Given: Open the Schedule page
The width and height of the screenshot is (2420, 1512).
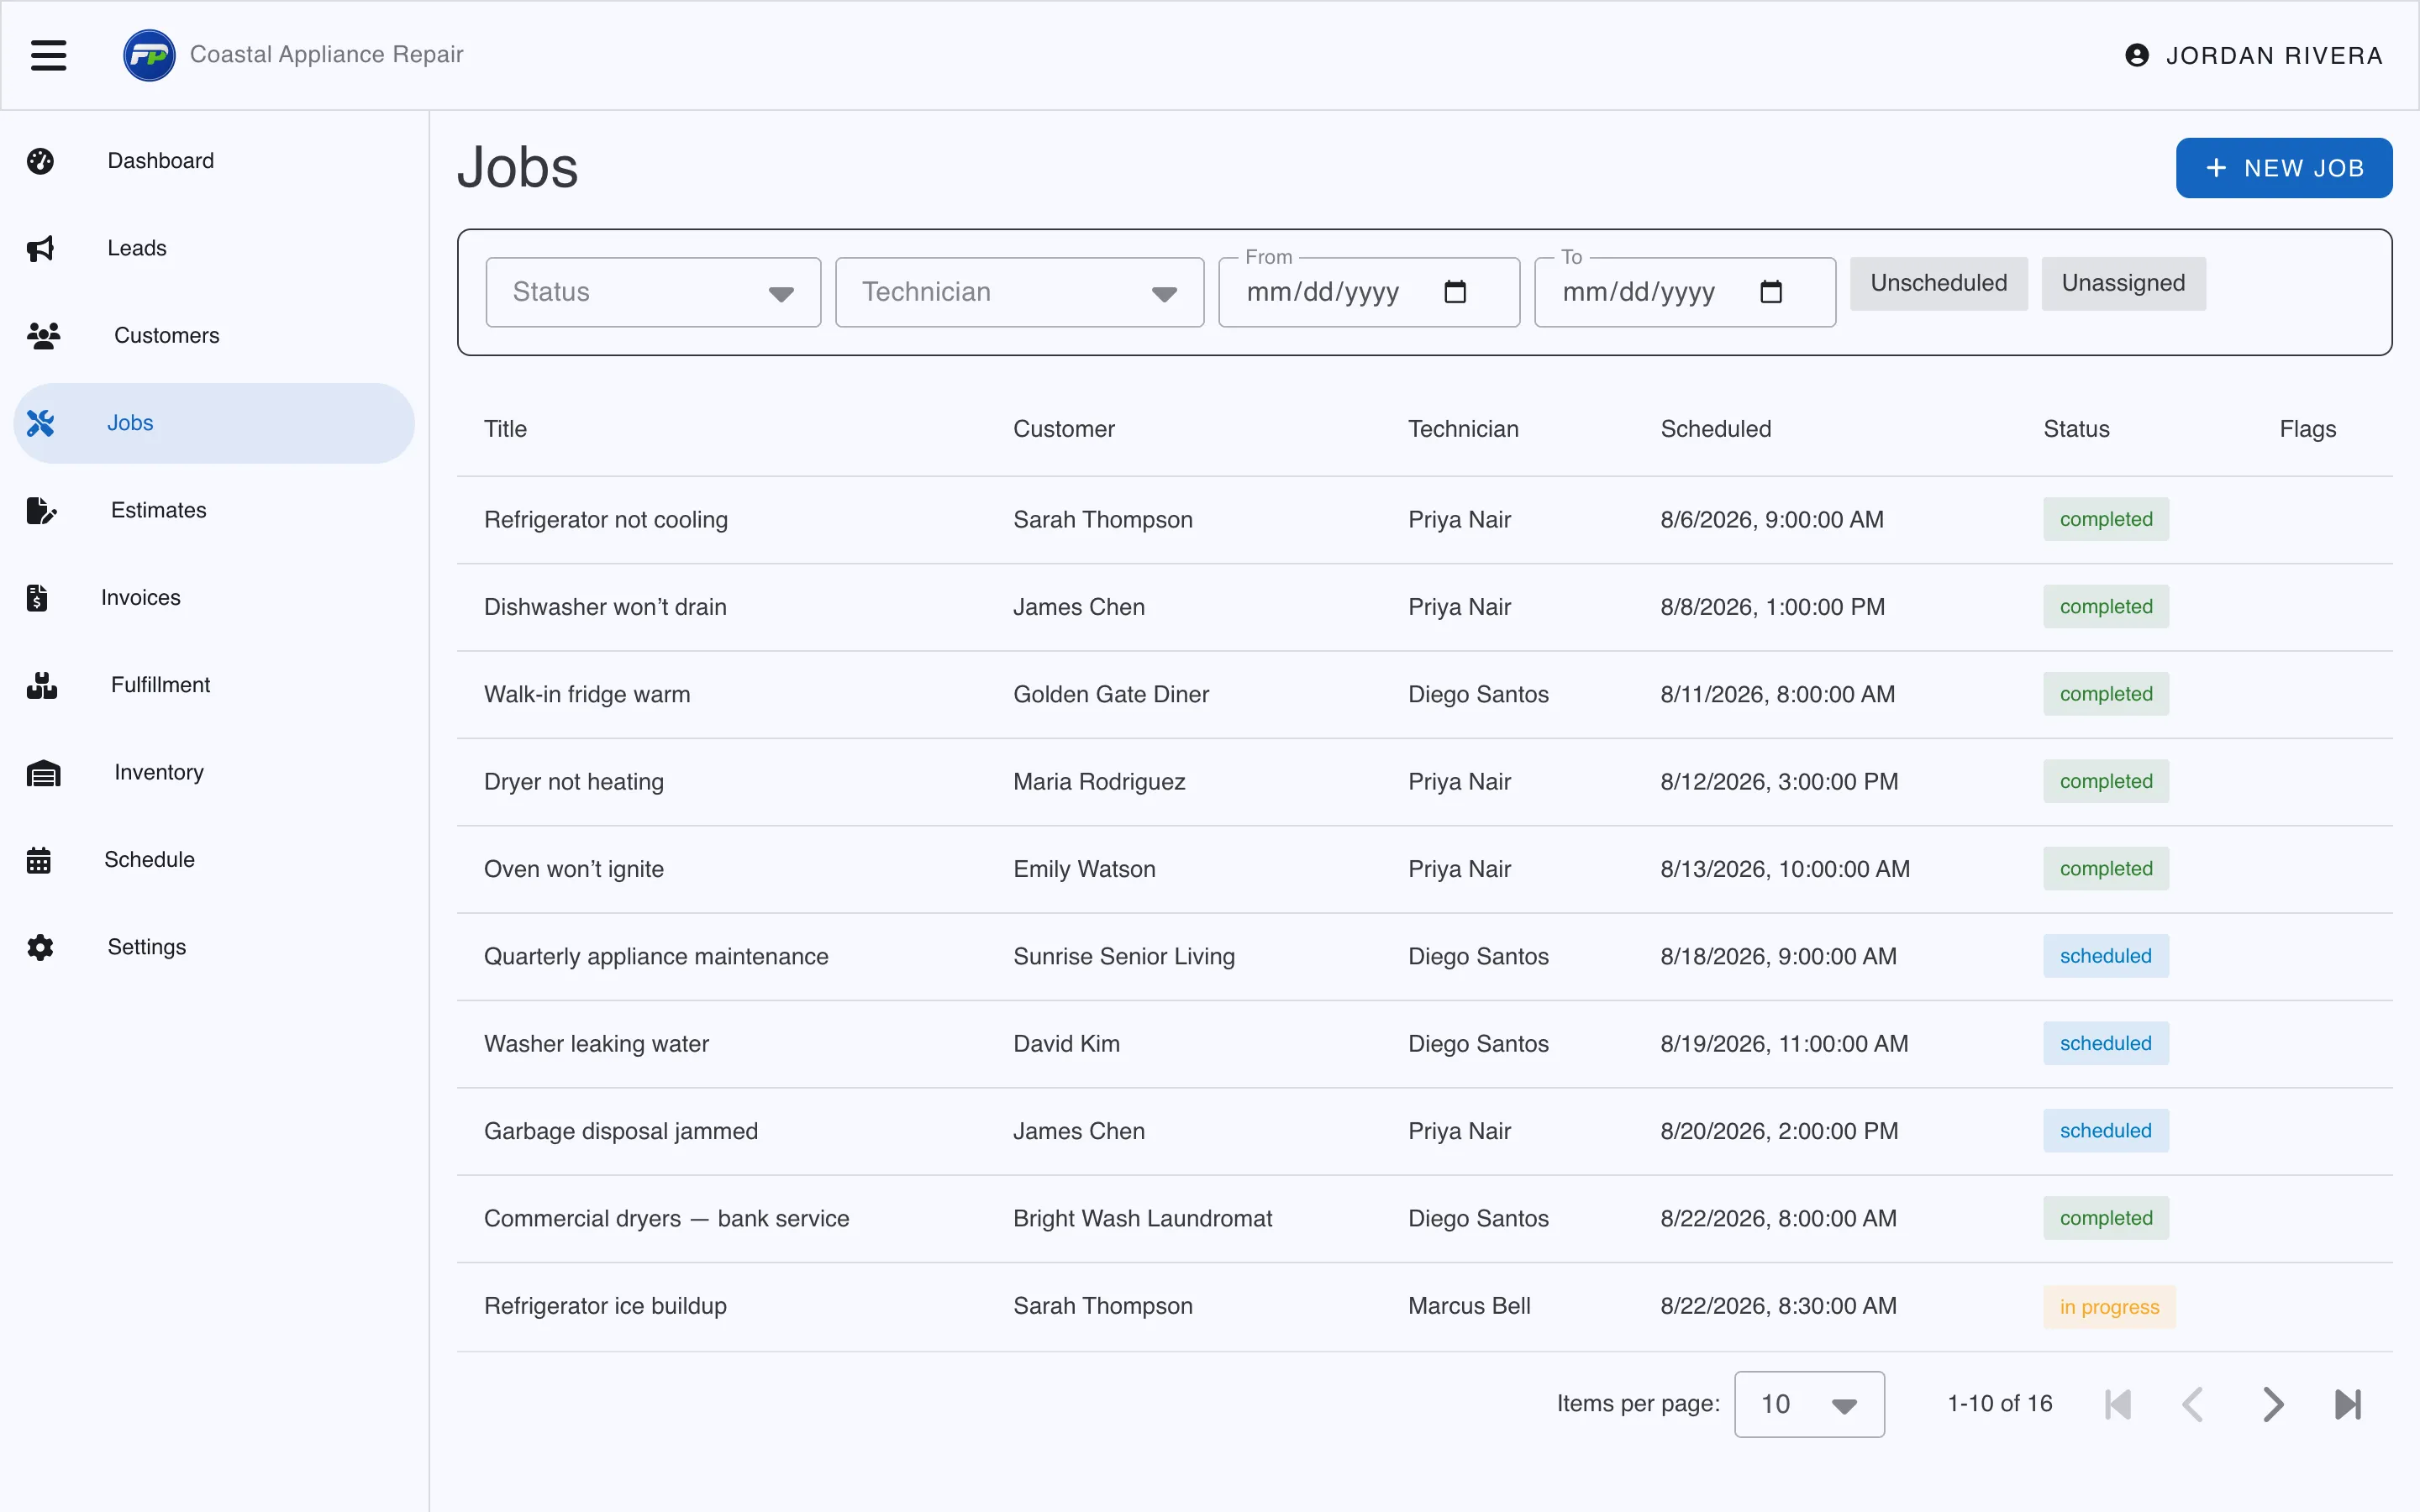Looking at the screenshot, I should click(x=214, y=860).
